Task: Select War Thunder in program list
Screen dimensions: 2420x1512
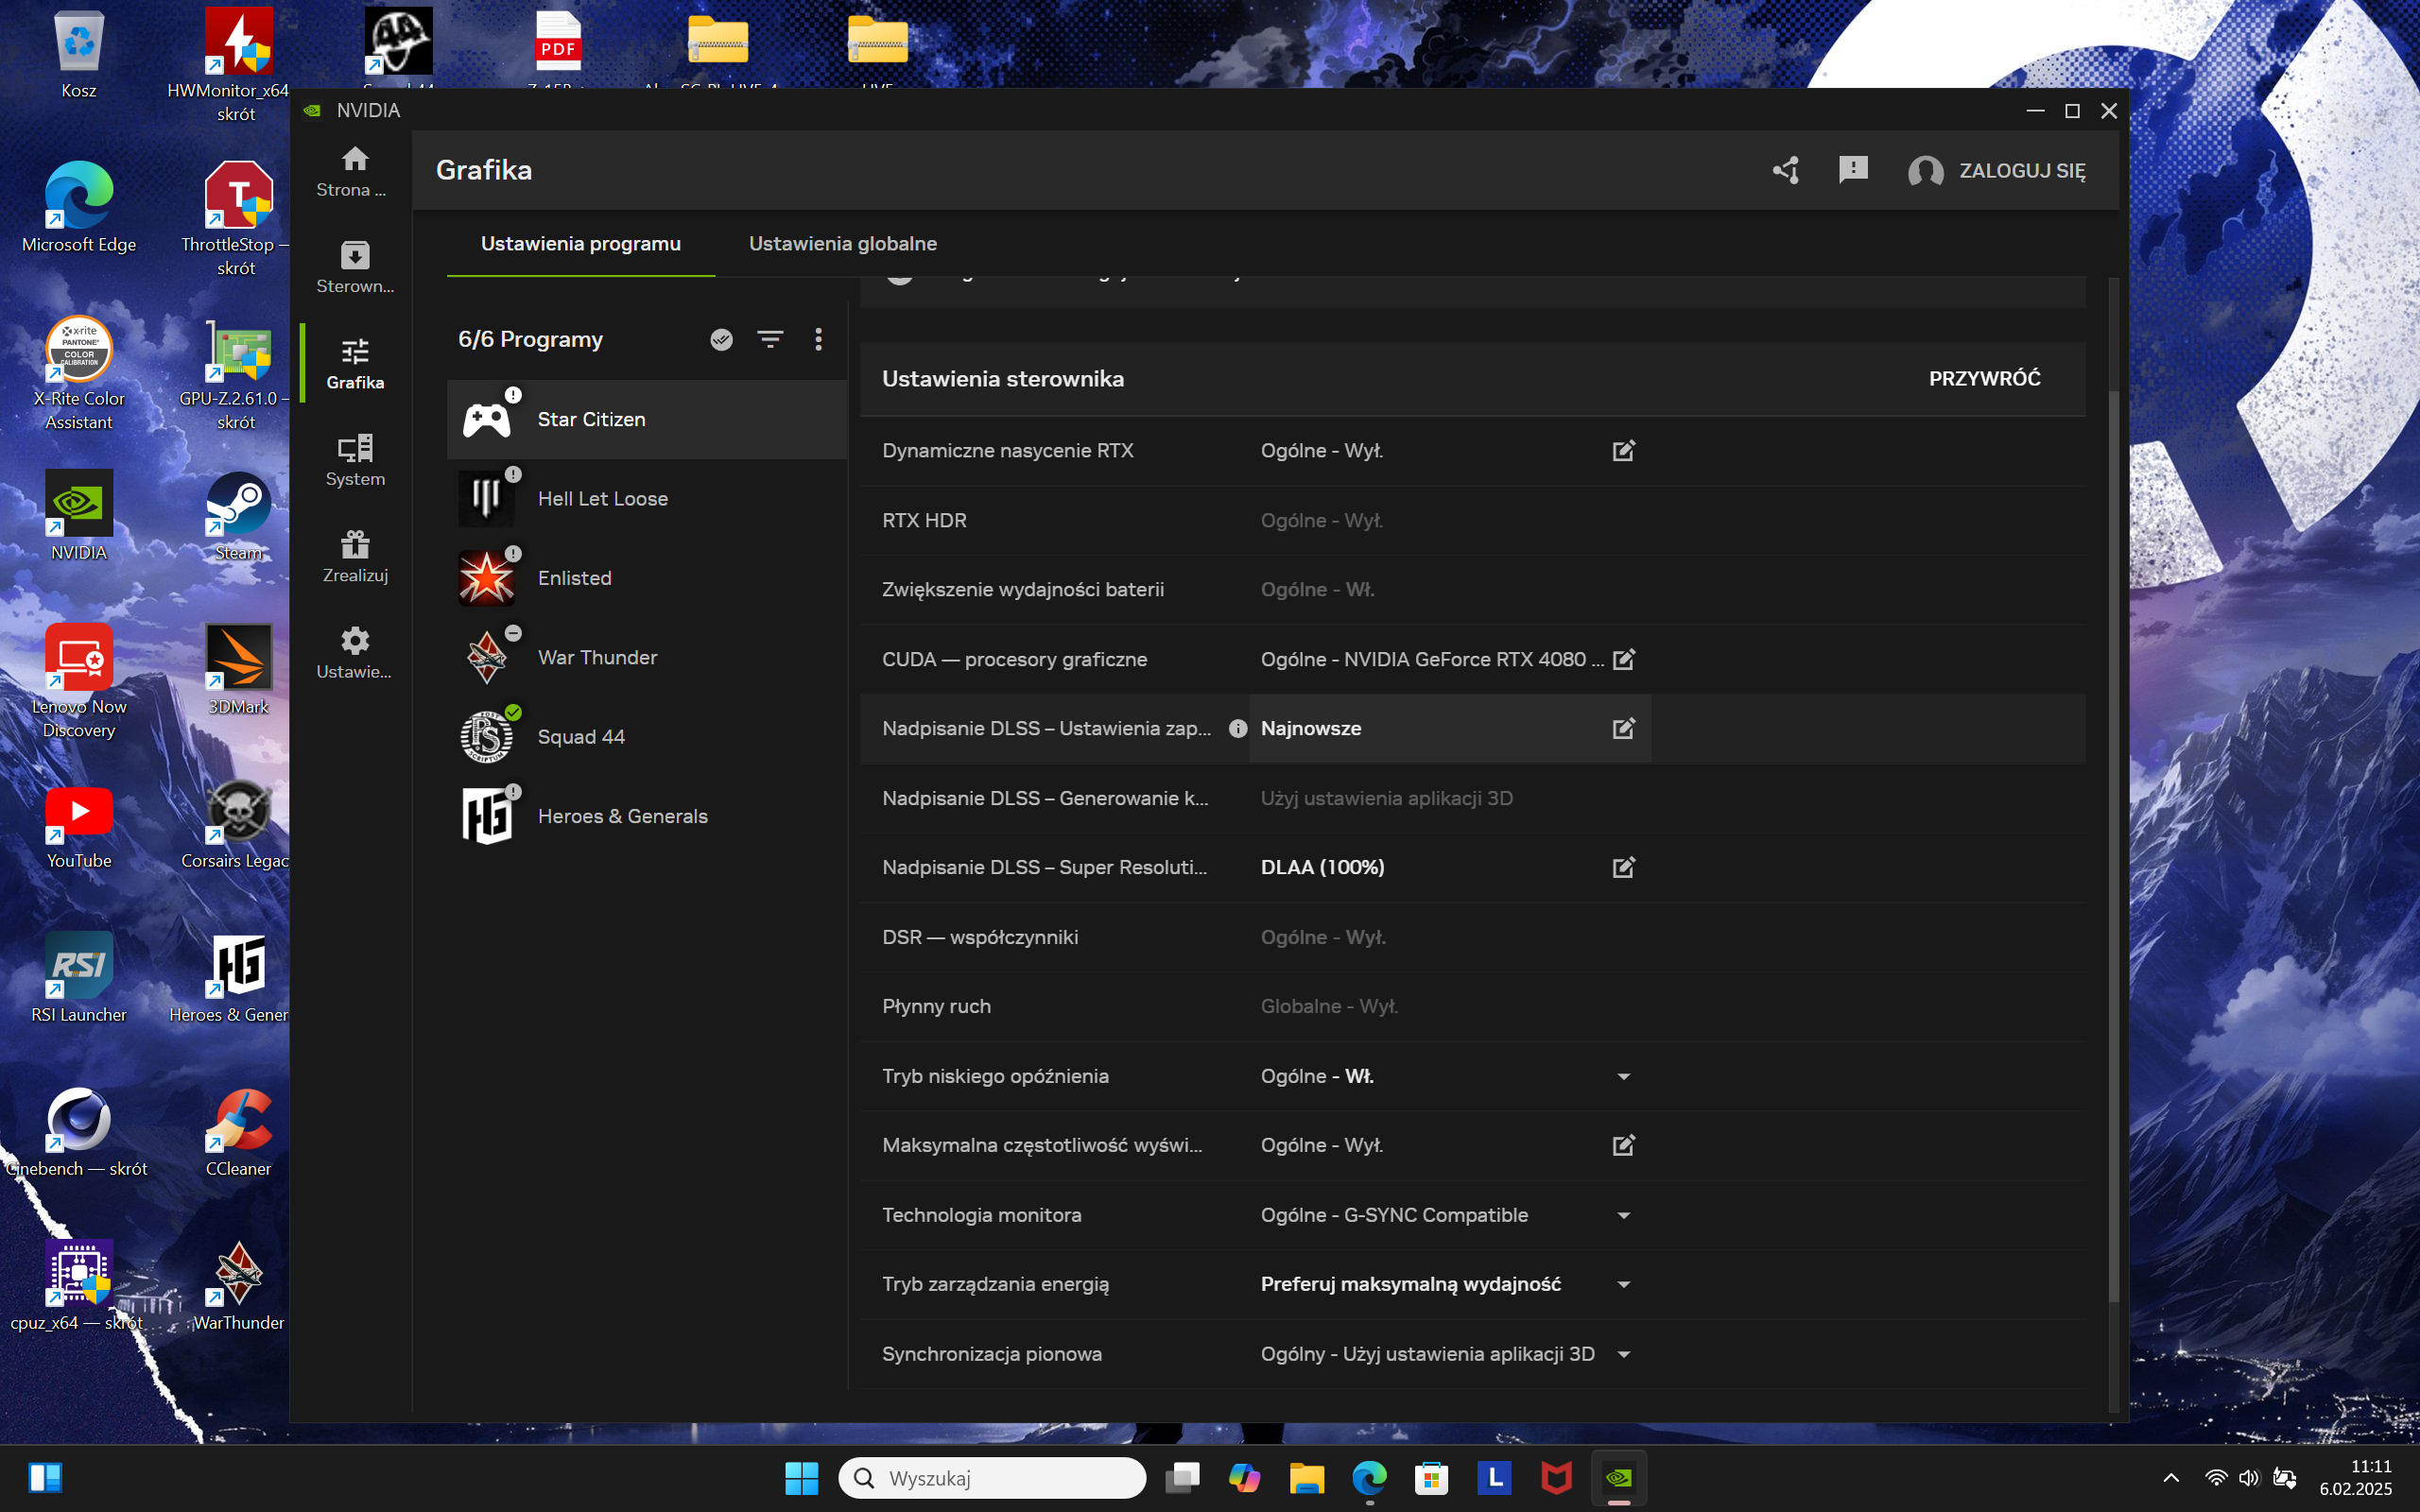Action: point(597,658)
